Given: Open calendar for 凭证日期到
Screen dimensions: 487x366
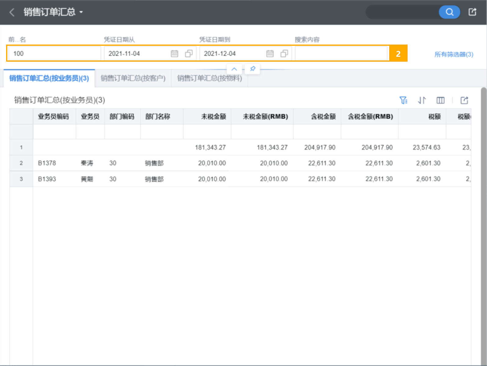Looking at the screenshot, I should (270, 53).
